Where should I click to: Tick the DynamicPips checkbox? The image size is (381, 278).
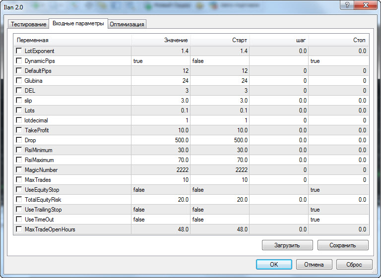click(19, 61)
